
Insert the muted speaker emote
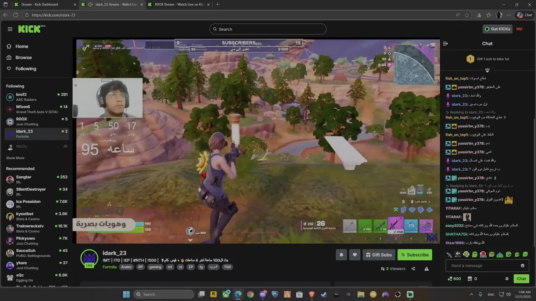click(458, 254)
